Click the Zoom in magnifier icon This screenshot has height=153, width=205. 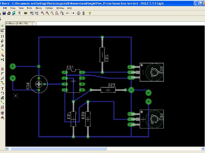click(47, 13)
